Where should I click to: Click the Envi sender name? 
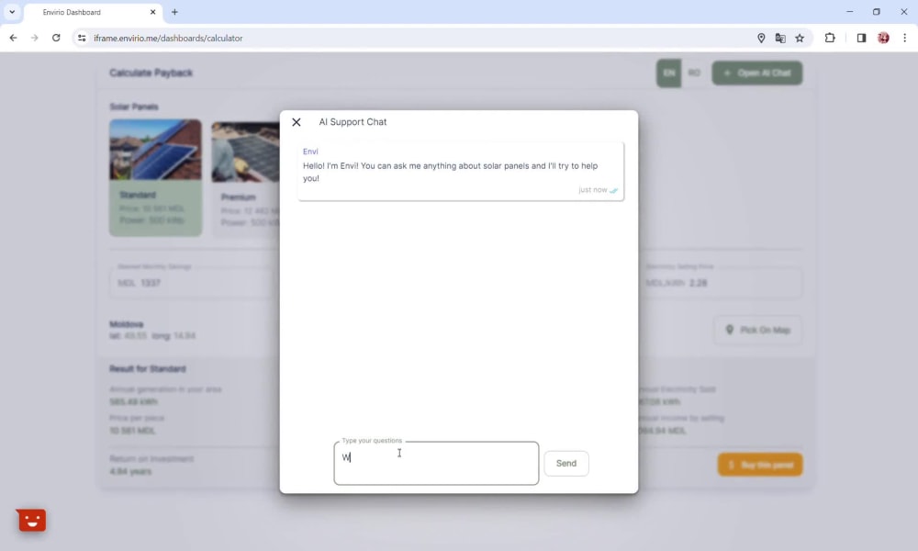pyautogui.click(x=310, y=152)
